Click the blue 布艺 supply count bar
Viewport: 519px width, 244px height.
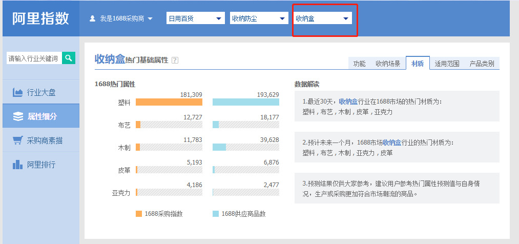[216, 125]
